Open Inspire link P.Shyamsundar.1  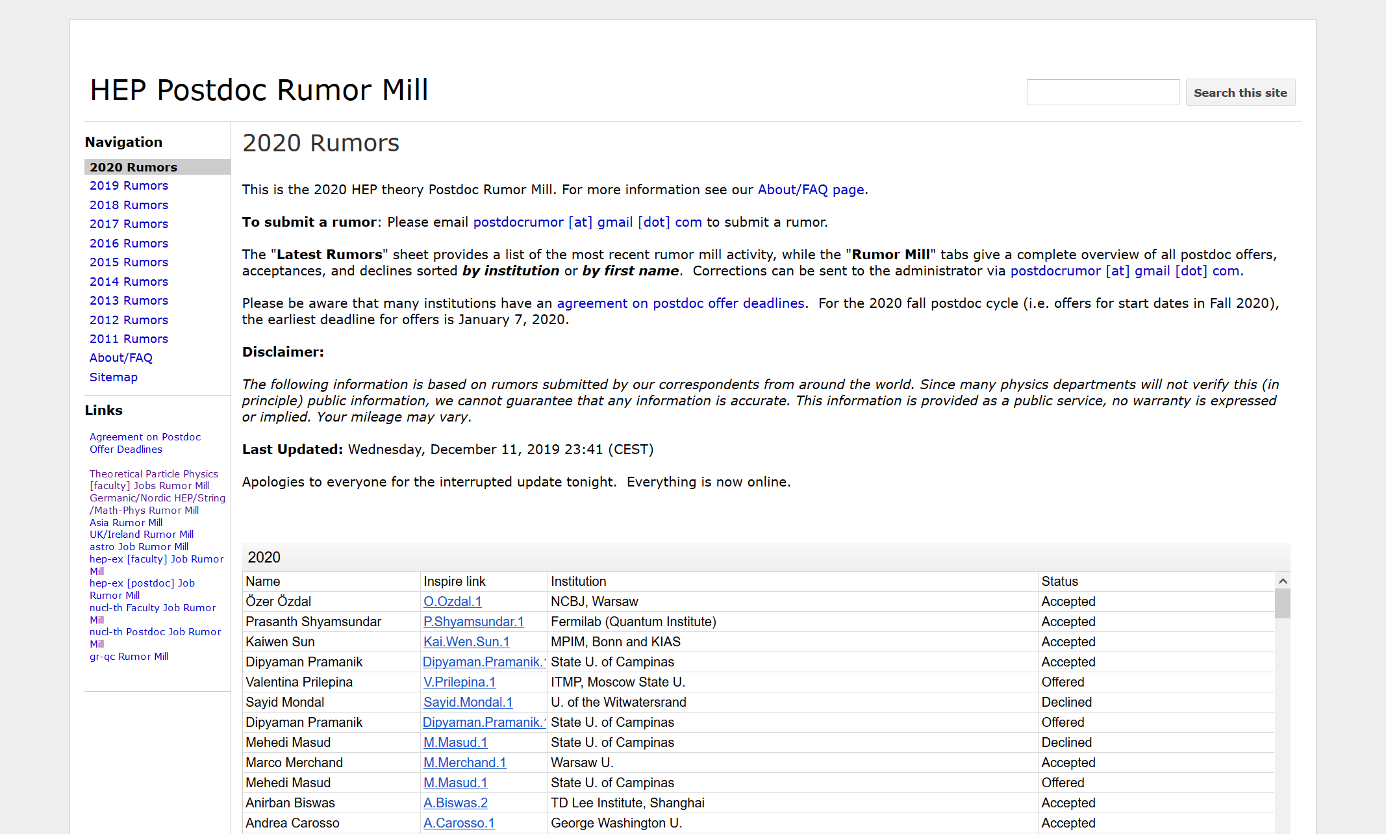click(x=473, y=622)
